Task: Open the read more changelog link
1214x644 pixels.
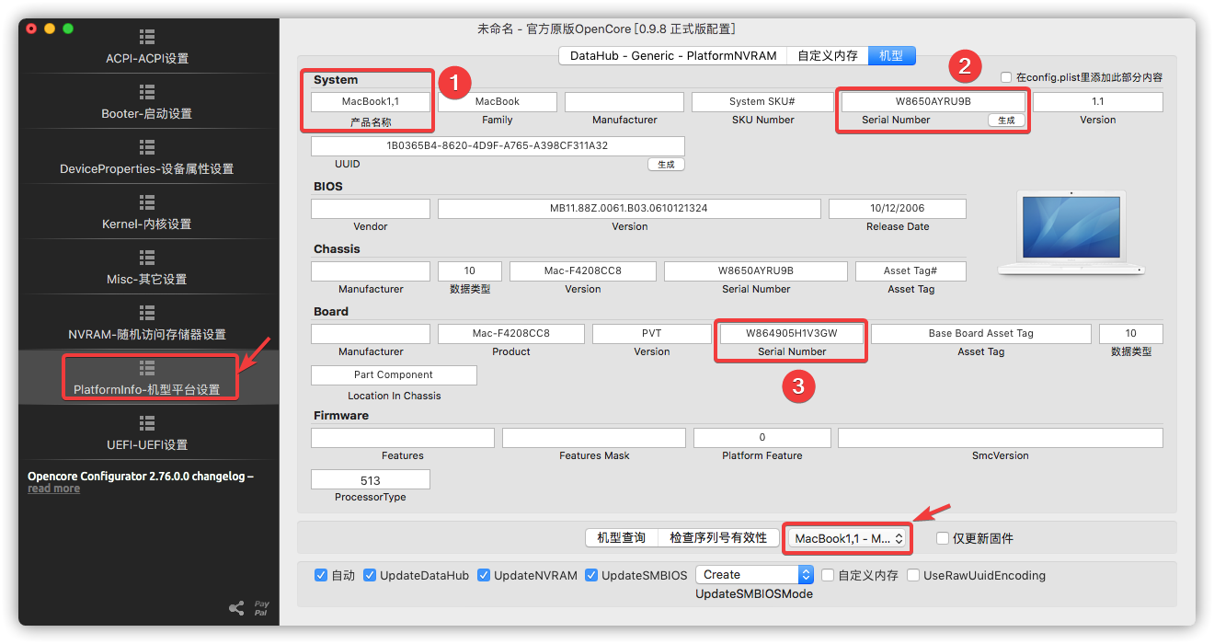Action: (53, 488)
